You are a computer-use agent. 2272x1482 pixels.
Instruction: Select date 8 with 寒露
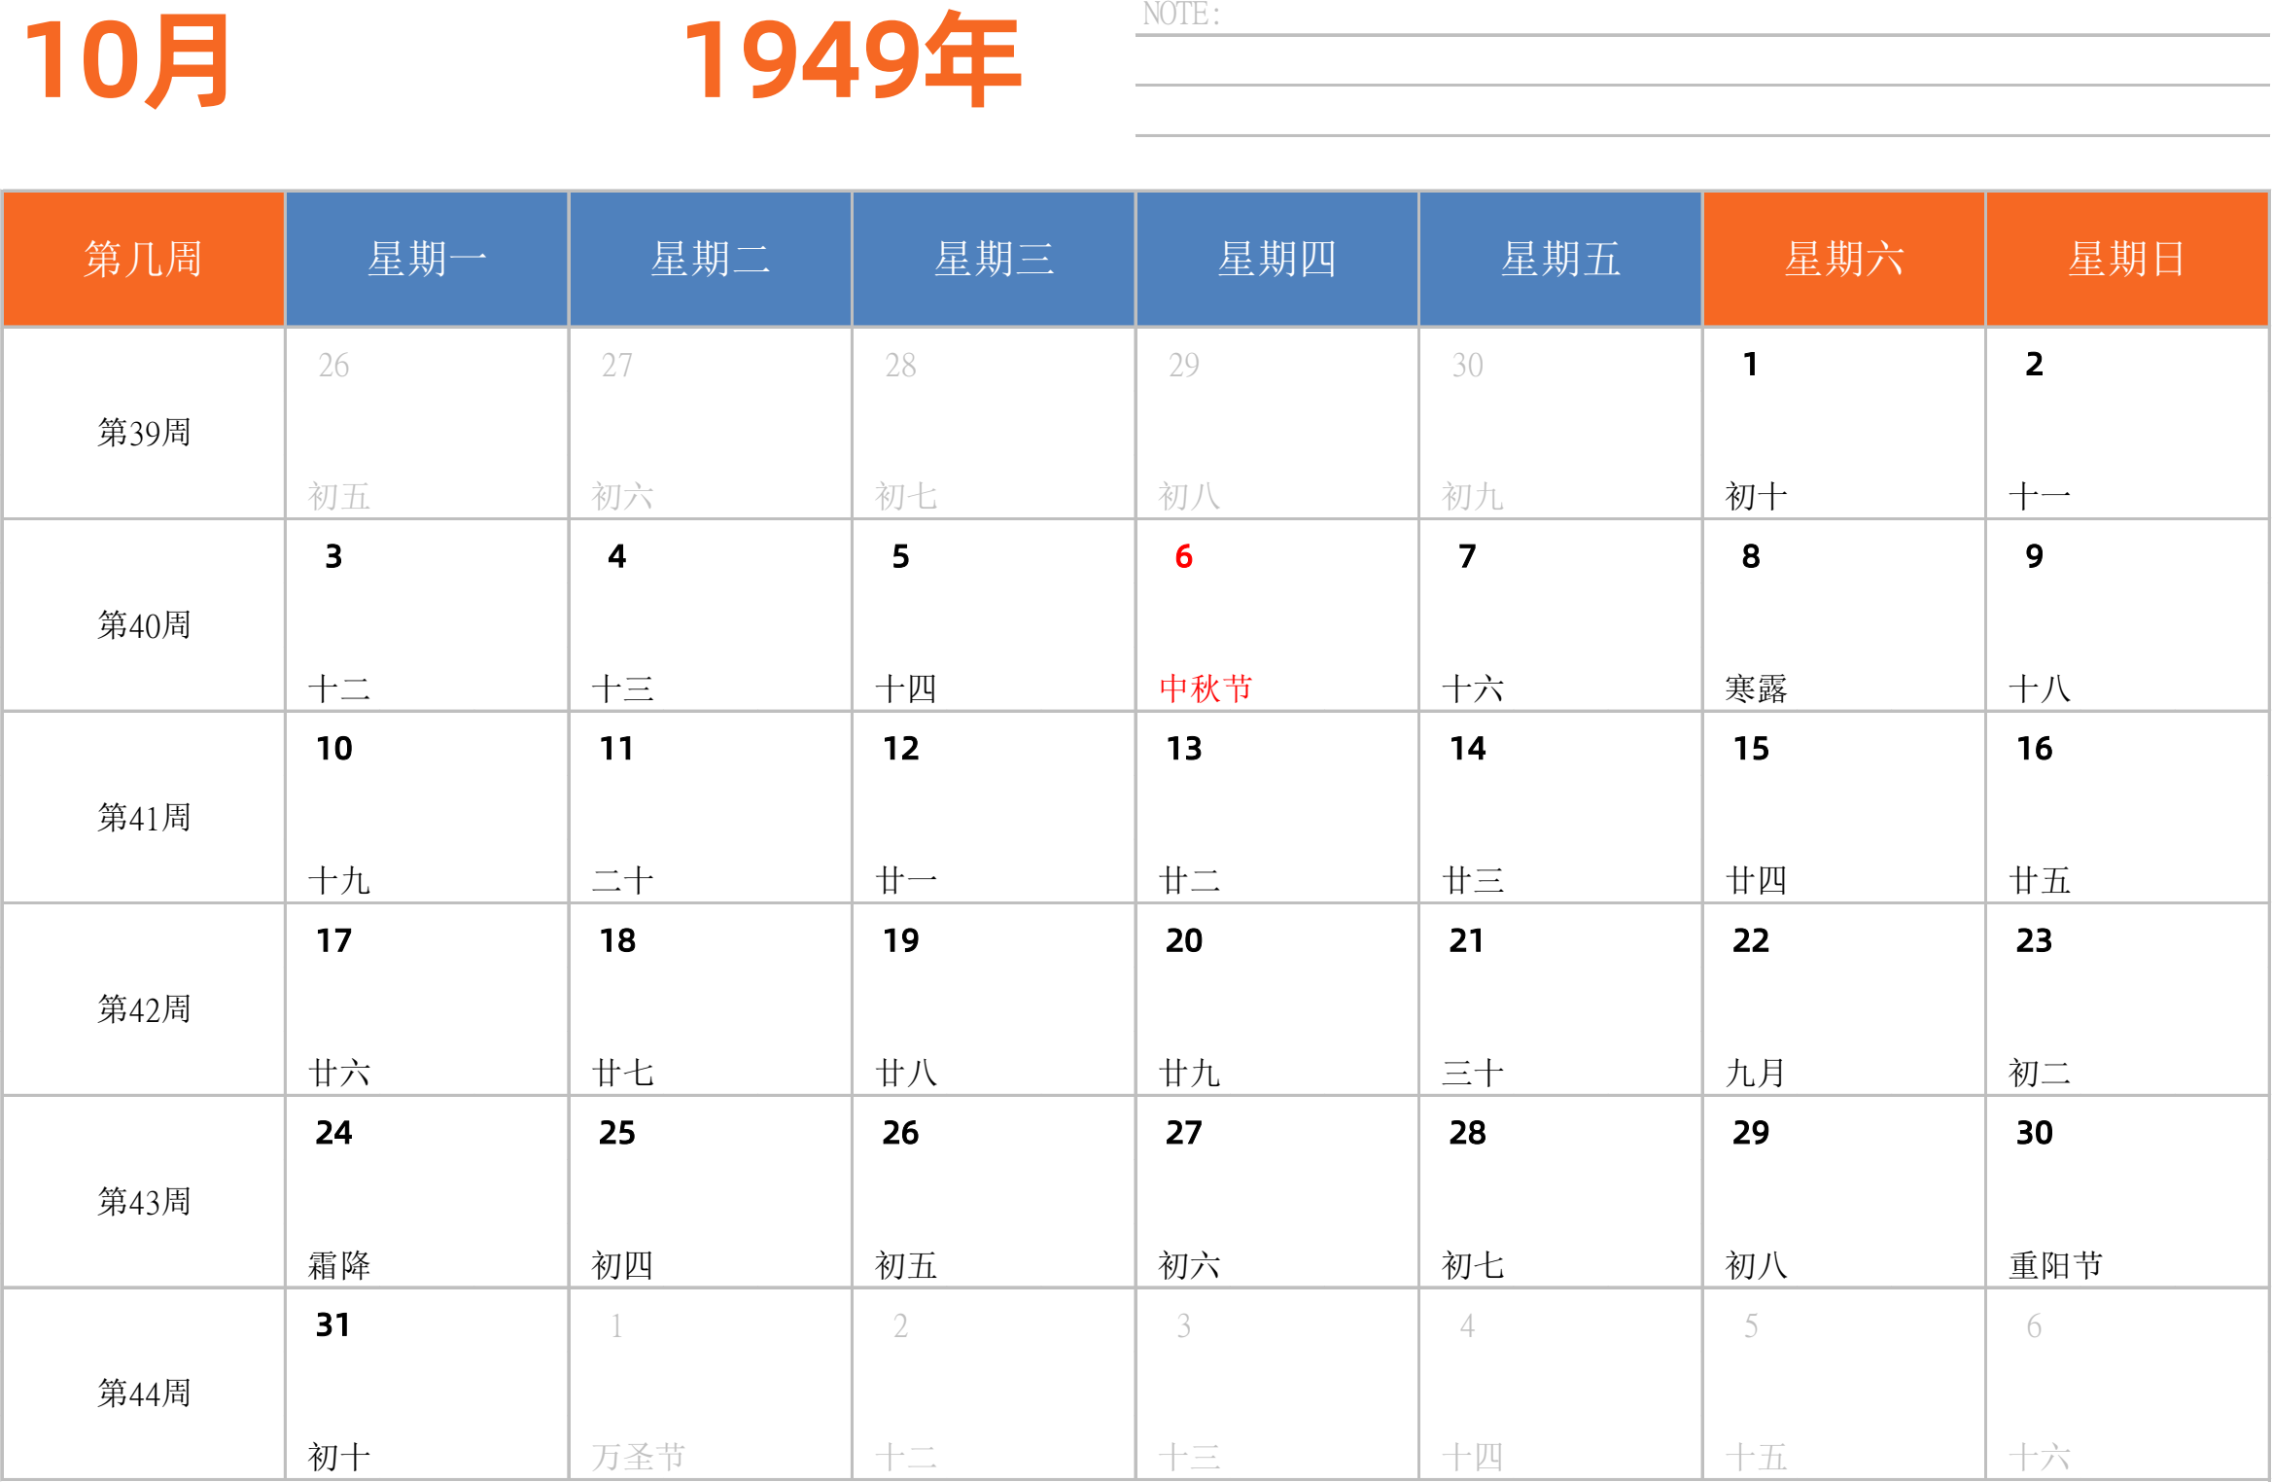(x=1843, y=615)
